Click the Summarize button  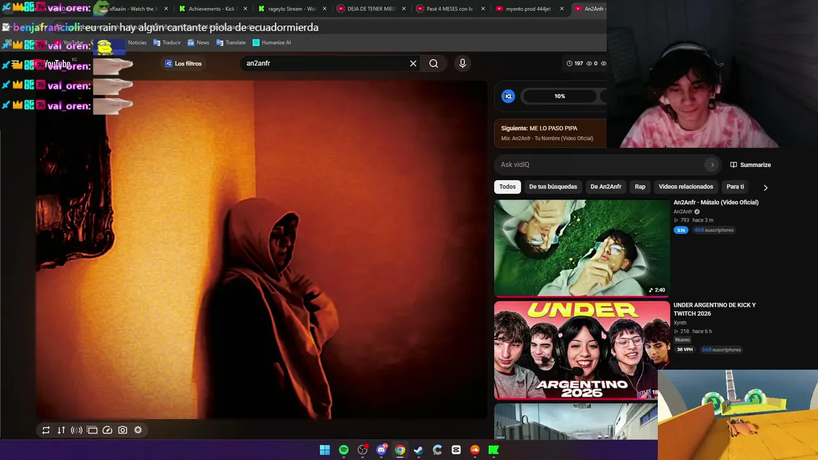(x=751, y=165)
